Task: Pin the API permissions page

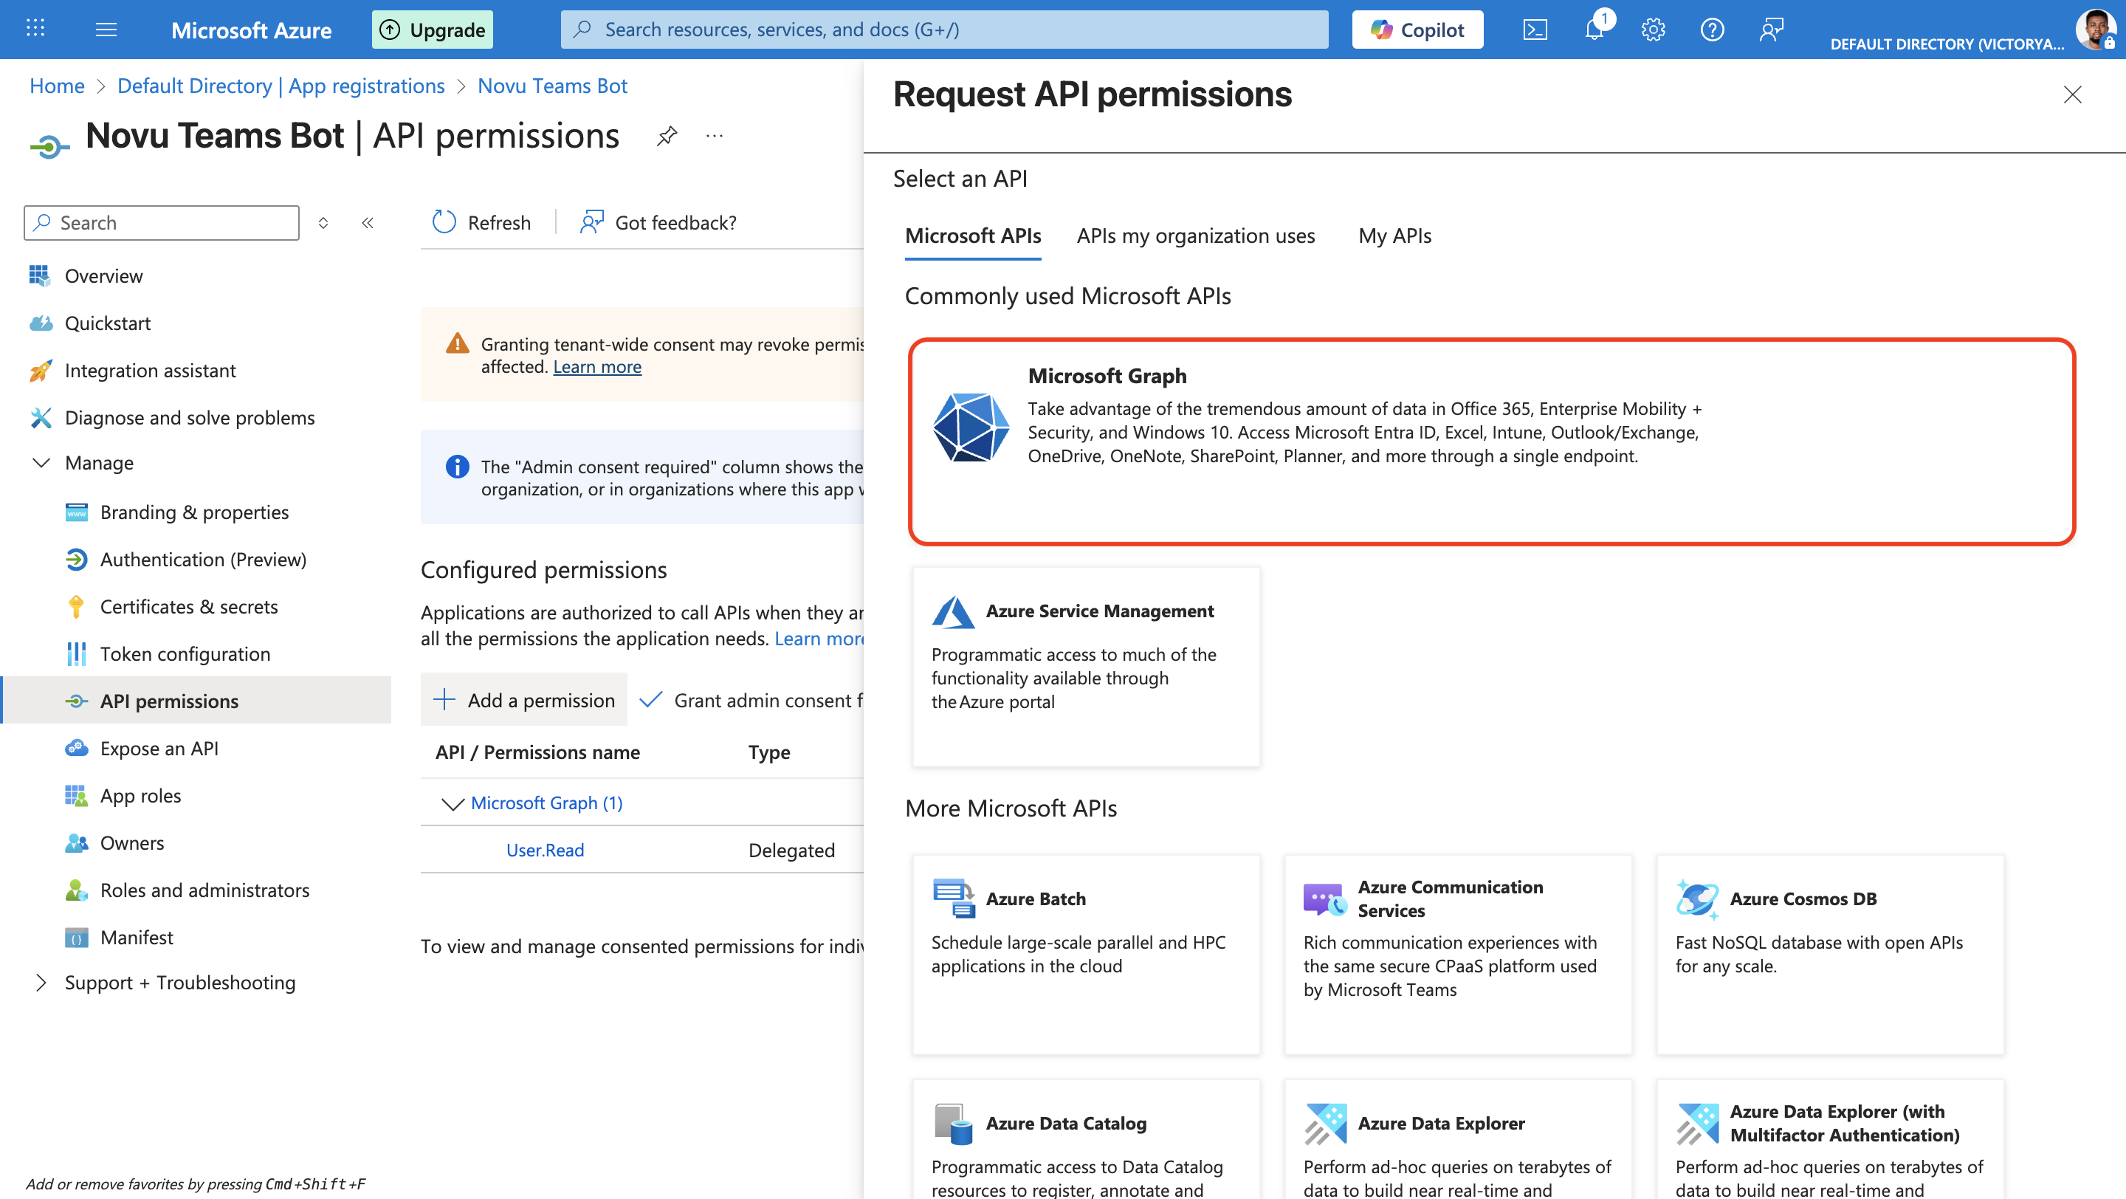Action: tap(666, 136)
